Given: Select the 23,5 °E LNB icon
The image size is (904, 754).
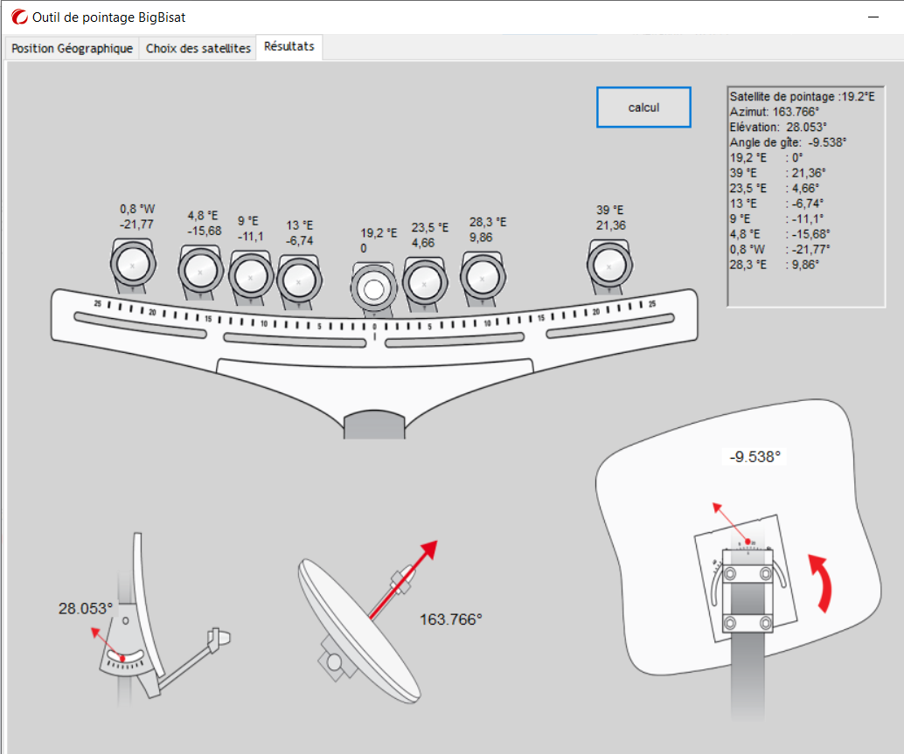Looking at the screenshot, I should click(425, 281).
